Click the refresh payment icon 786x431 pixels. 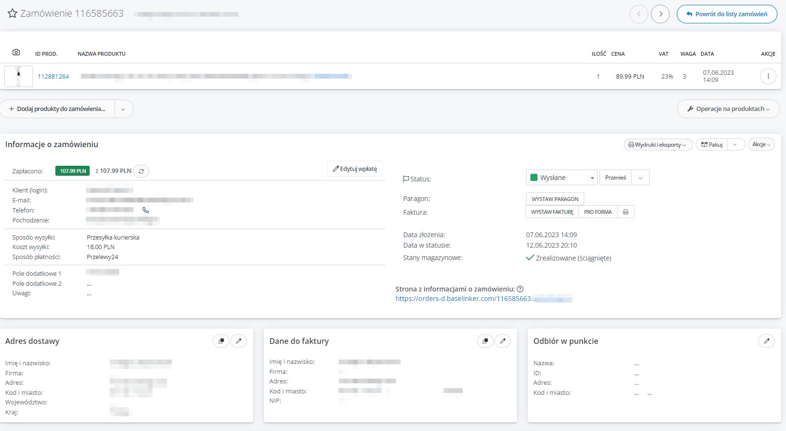pos(141,171)
